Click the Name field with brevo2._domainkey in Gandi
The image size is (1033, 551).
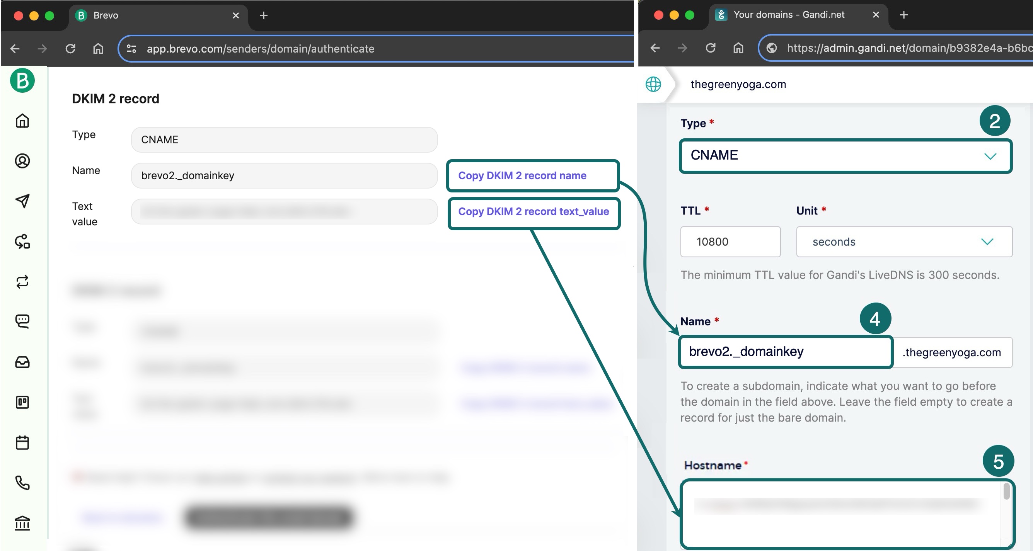(785, 352)
